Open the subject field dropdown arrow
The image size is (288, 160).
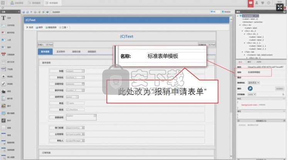click(x=83, y=71)
